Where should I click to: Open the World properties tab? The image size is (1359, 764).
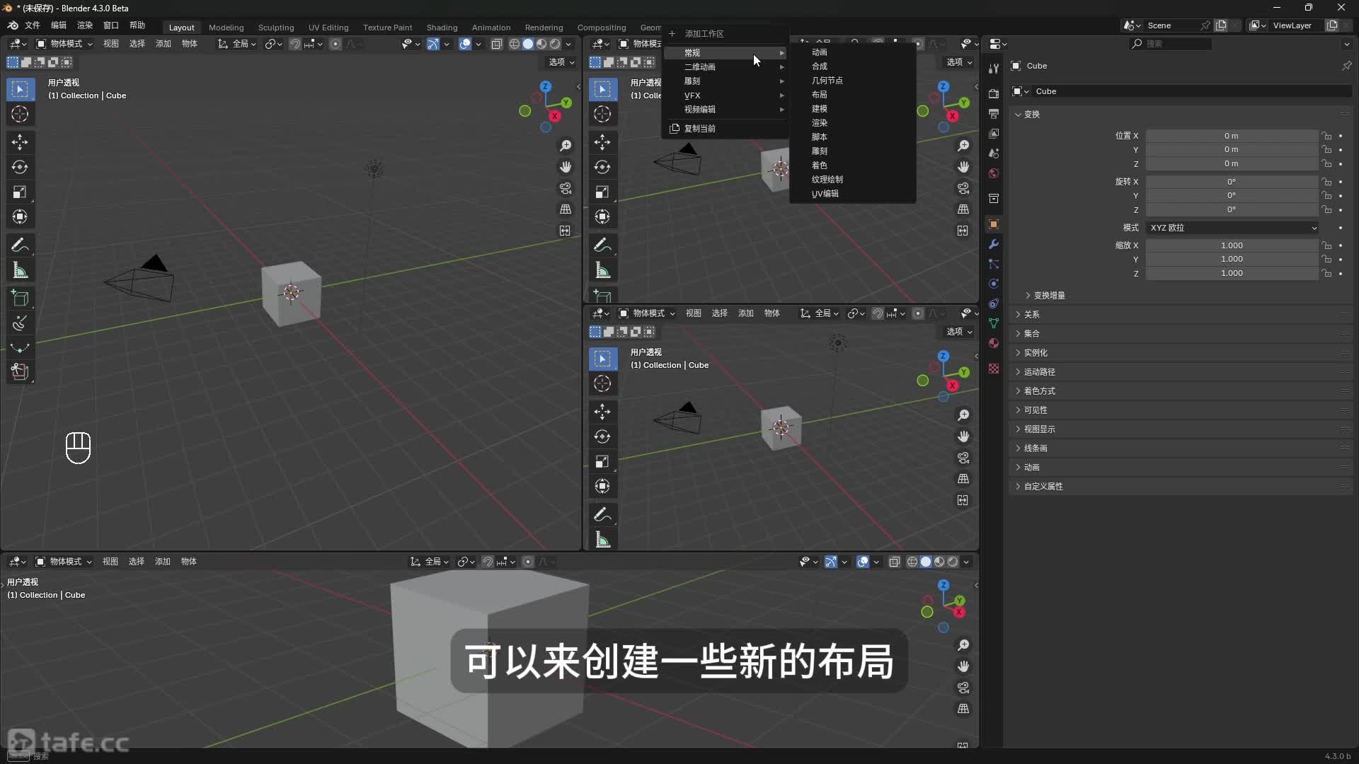[994, 173]
